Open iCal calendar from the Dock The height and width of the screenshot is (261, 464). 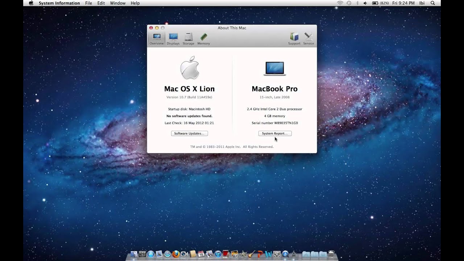click(201, 254)
